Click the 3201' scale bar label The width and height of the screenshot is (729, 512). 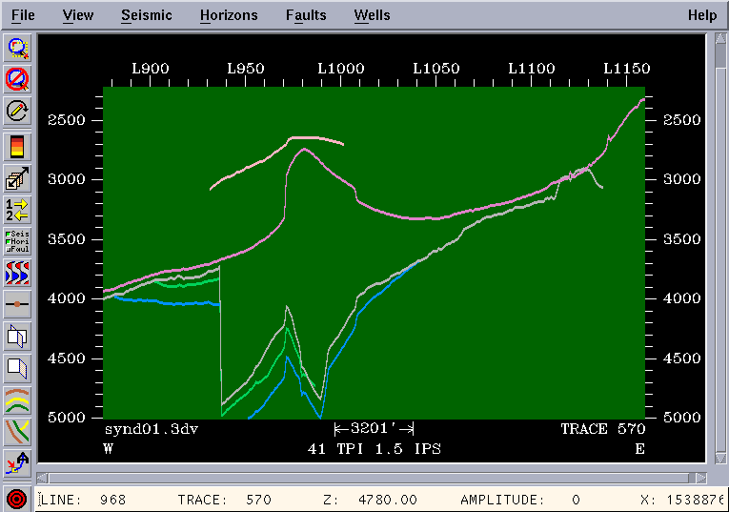point(375,428)
